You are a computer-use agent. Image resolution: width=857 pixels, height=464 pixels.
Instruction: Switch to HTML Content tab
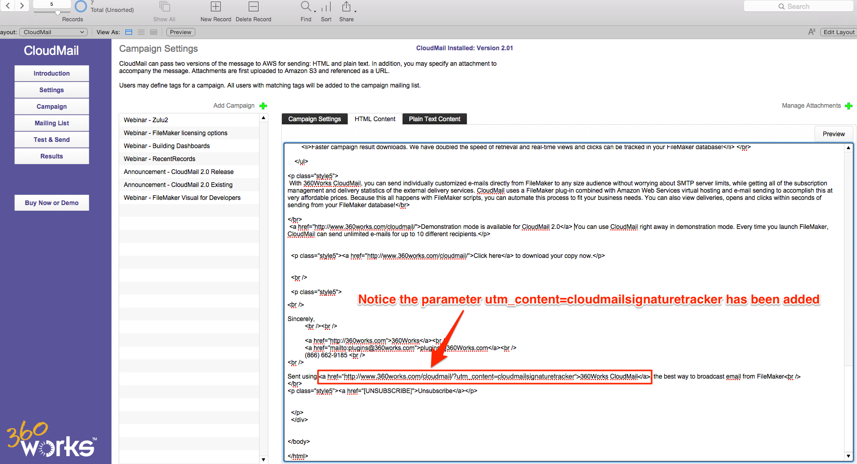click(375, 119)
